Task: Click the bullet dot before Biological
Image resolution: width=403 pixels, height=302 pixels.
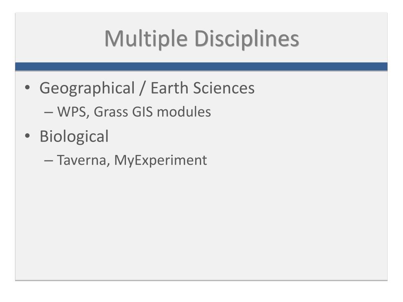Action: tap(28, 136)
